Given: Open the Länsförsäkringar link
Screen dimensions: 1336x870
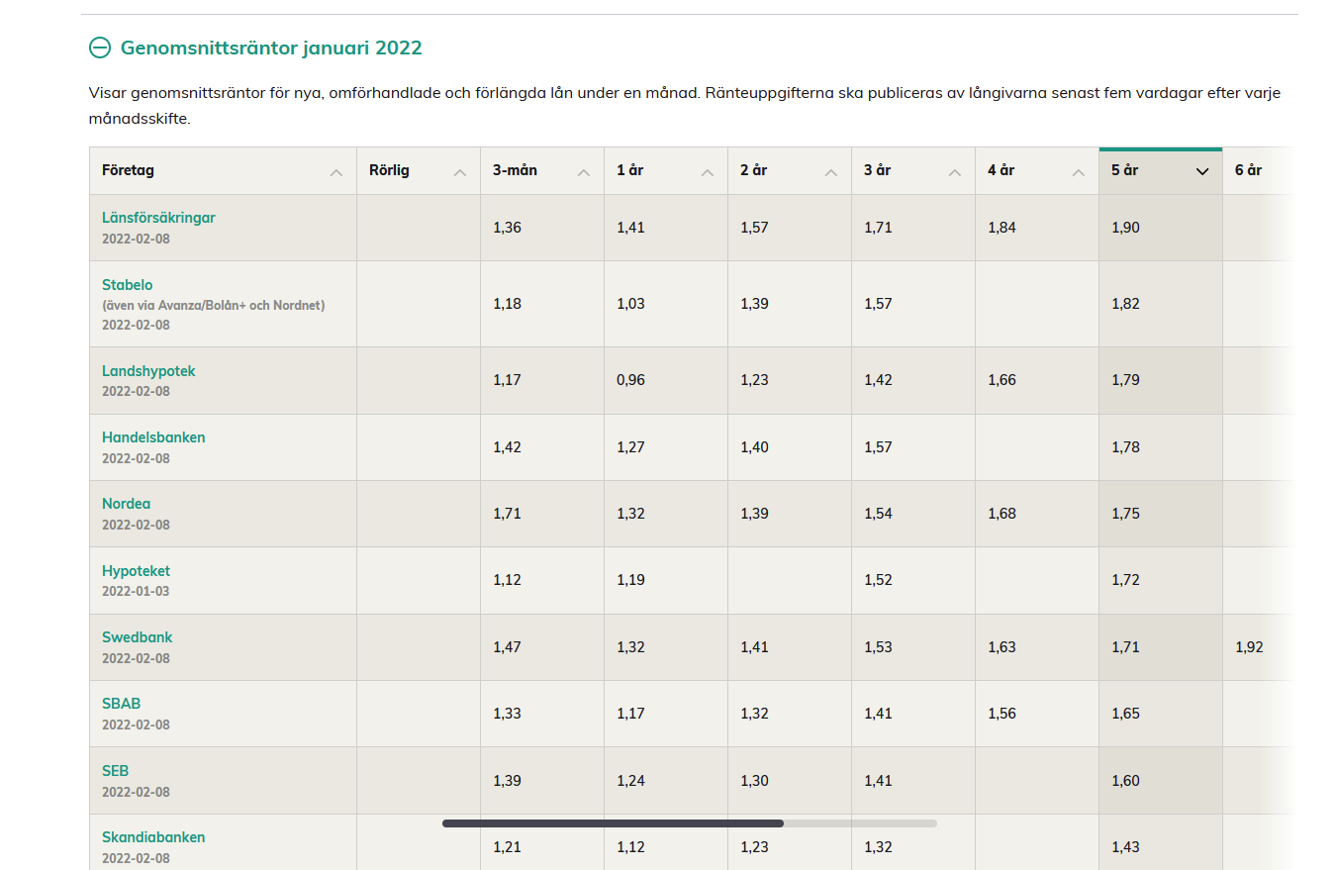Looking at the screenshot, I should click(x=158, y=218).
